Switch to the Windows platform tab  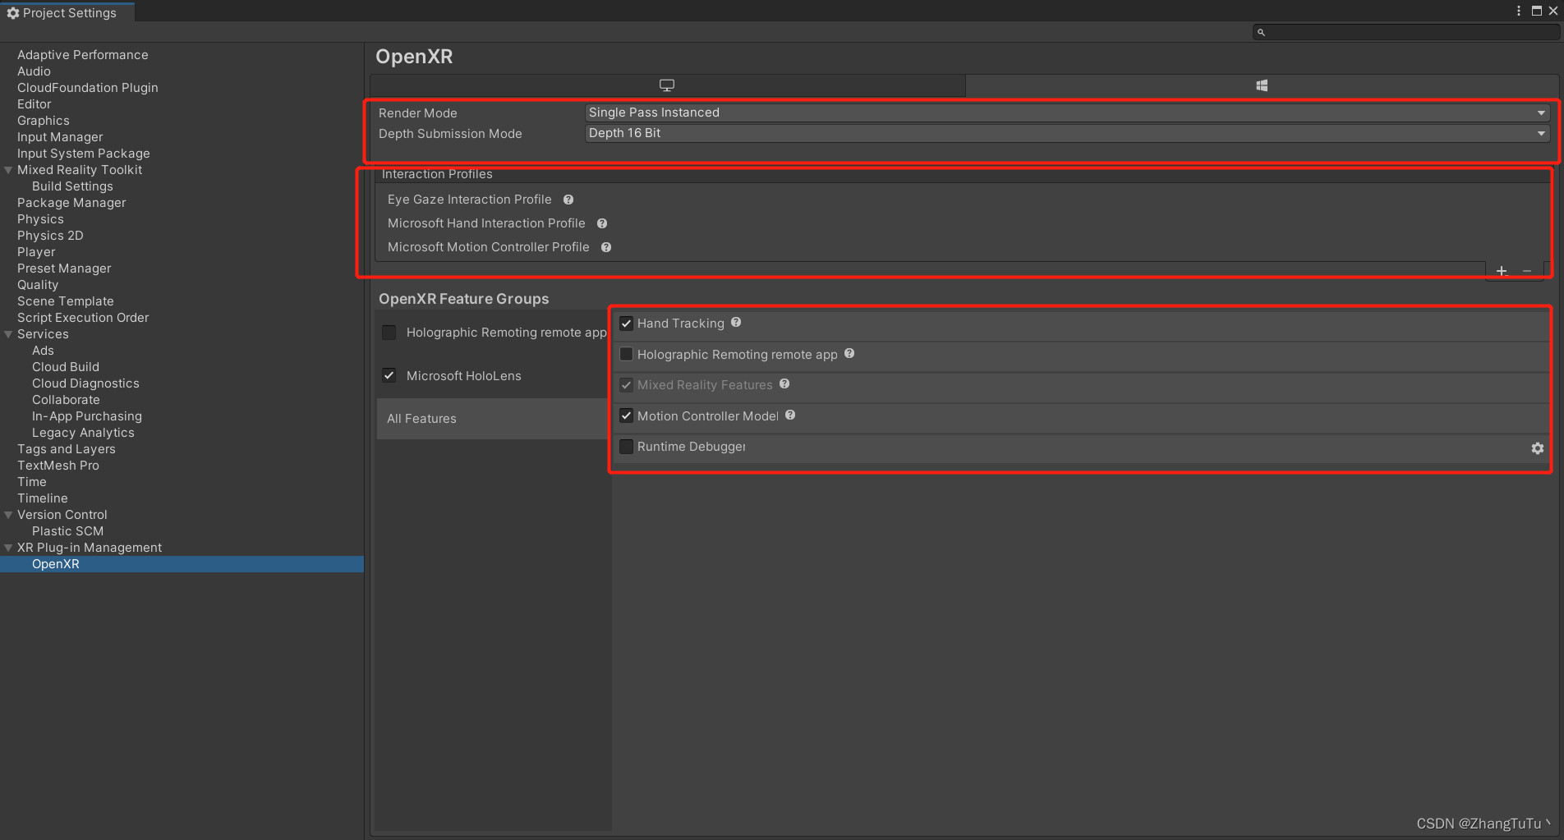click(x=1262, y=85)
